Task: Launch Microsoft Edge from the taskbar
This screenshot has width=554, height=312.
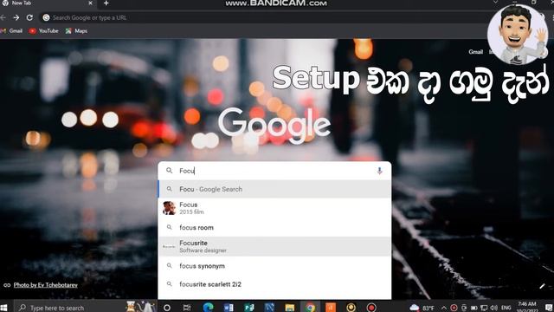Action: click(208, 308)
